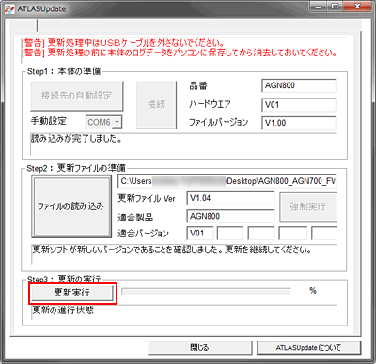
Task: Click the 更新実行 button
Action: point(72,293)
